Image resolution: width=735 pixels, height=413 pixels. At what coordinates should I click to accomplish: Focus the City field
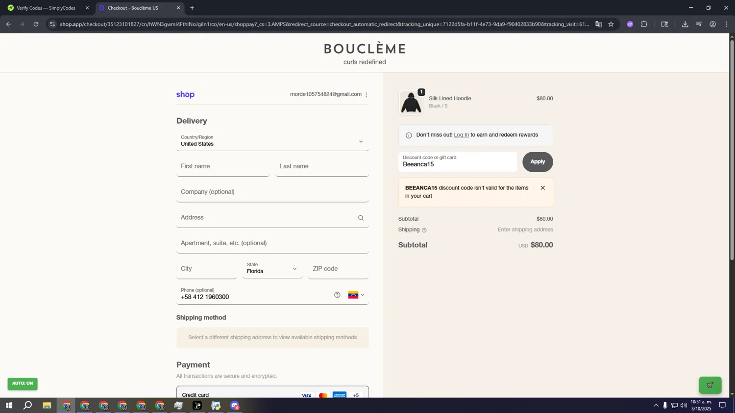(207, 269)
